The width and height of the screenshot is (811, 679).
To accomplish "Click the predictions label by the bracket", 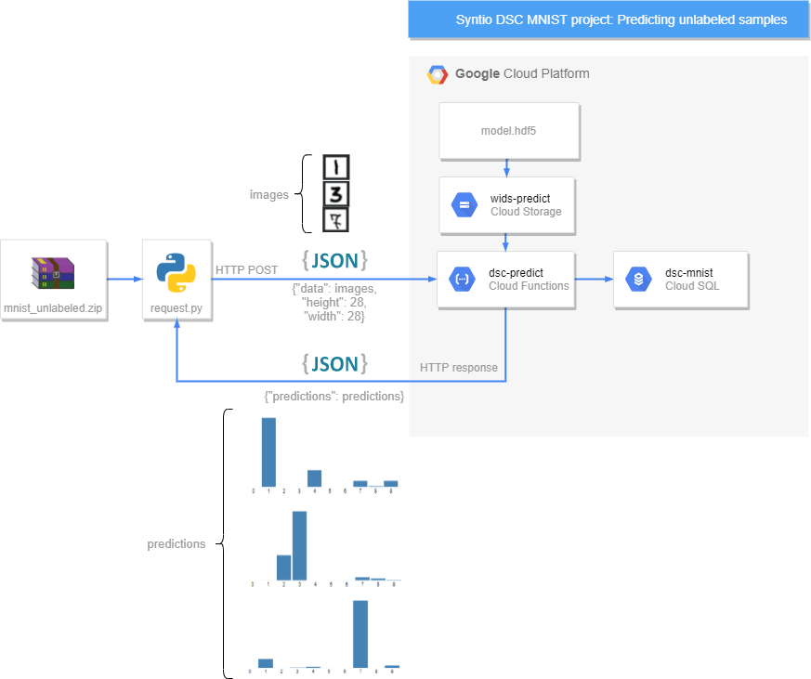I will pyautogui.click(x=177, y=544).
